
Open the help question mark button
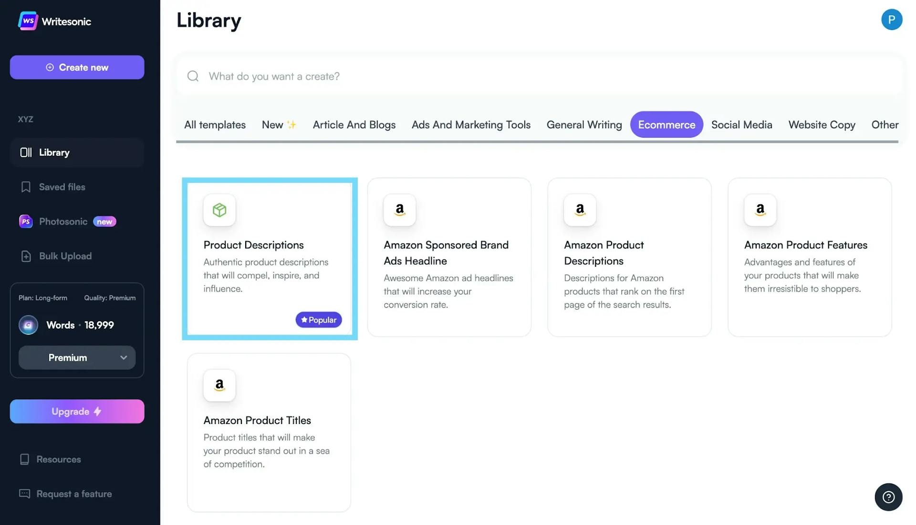tap(888, 497)
